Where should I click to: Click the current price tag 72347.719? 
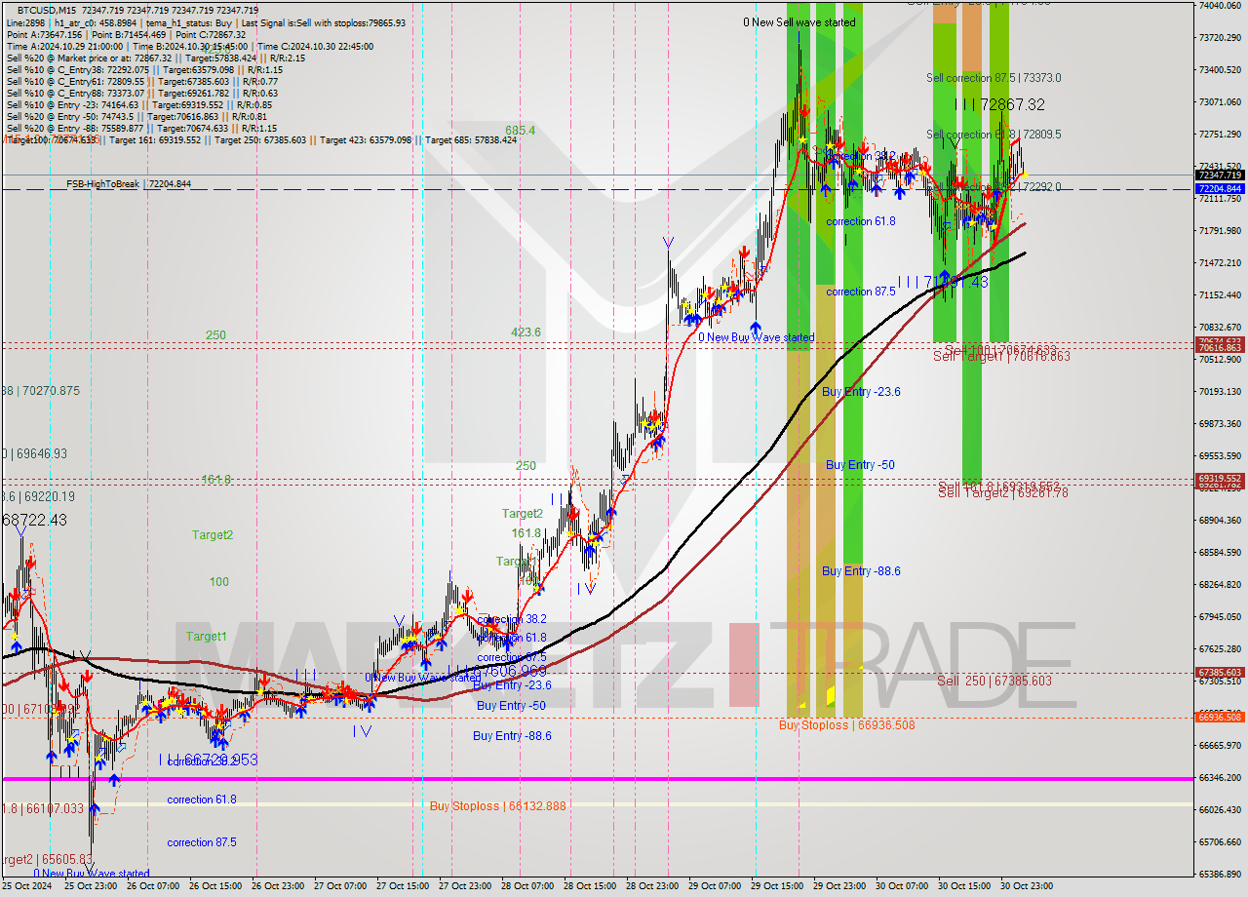click(1219, 175)
